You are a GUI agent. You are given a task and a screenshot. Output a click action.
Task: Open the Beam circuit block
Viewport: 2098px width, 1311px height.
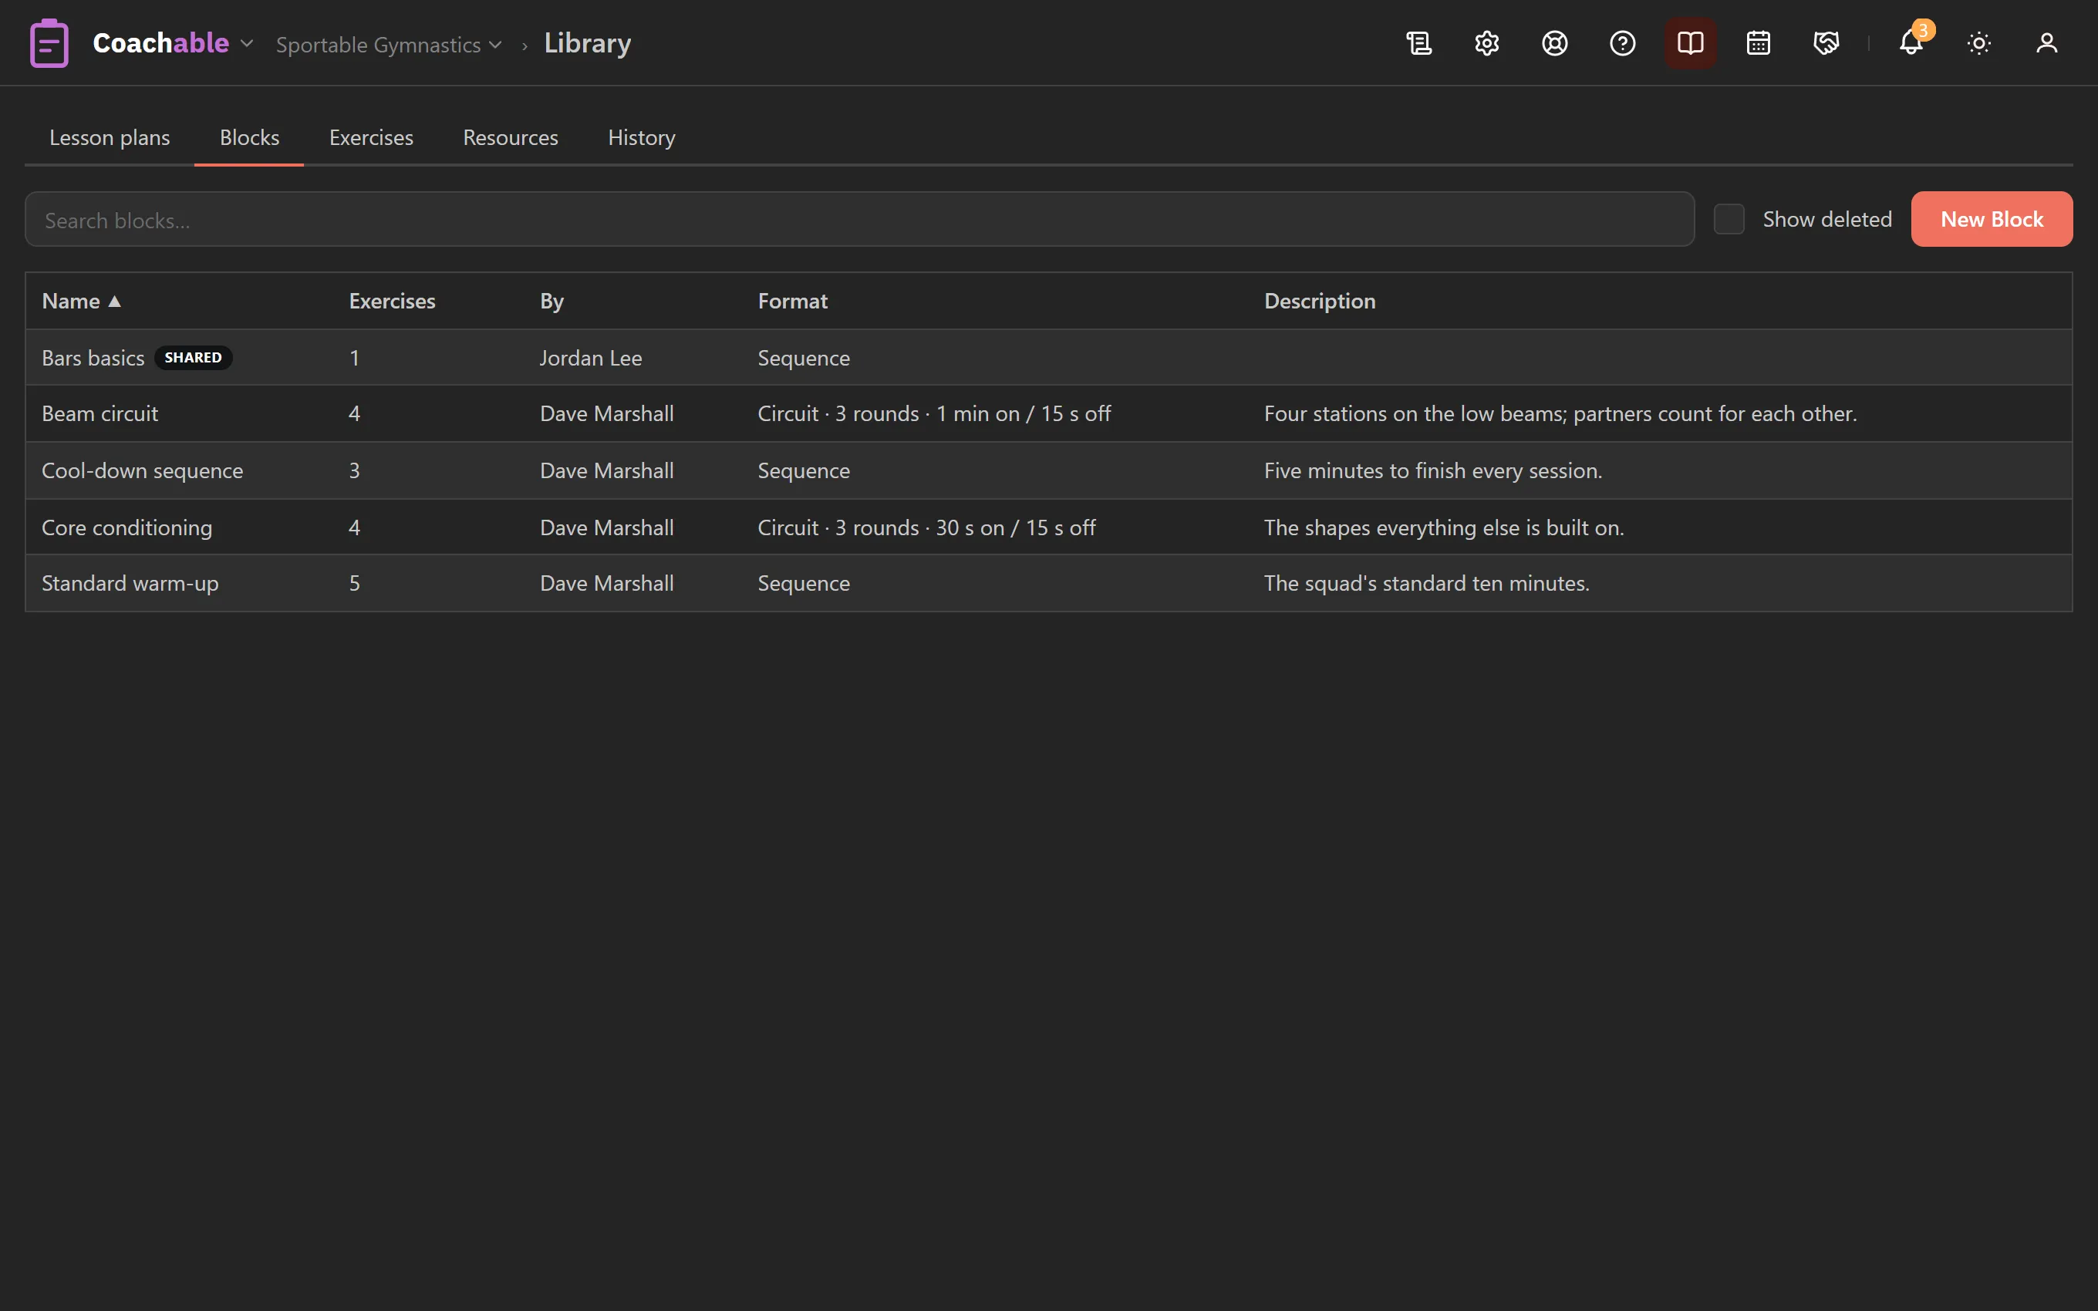(1048, 413)
